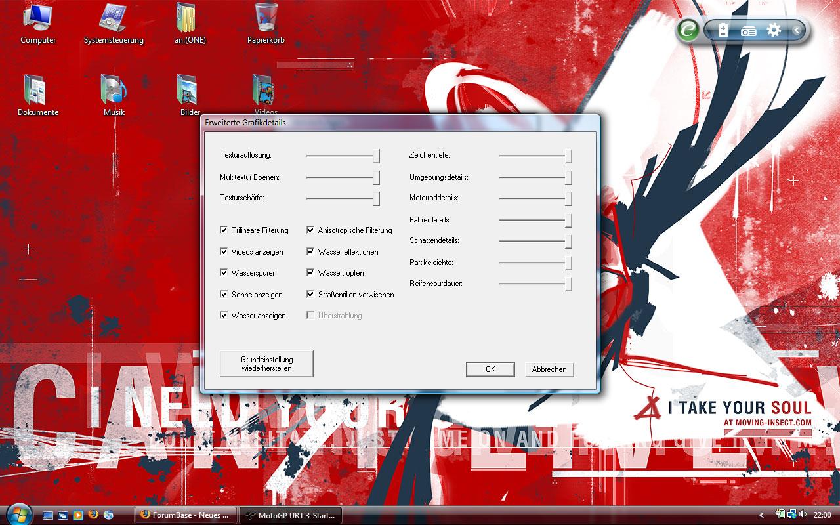Launch Firefox from the quick launch
This screenshot has width=840, height=525.
click(x=93, y=515)
